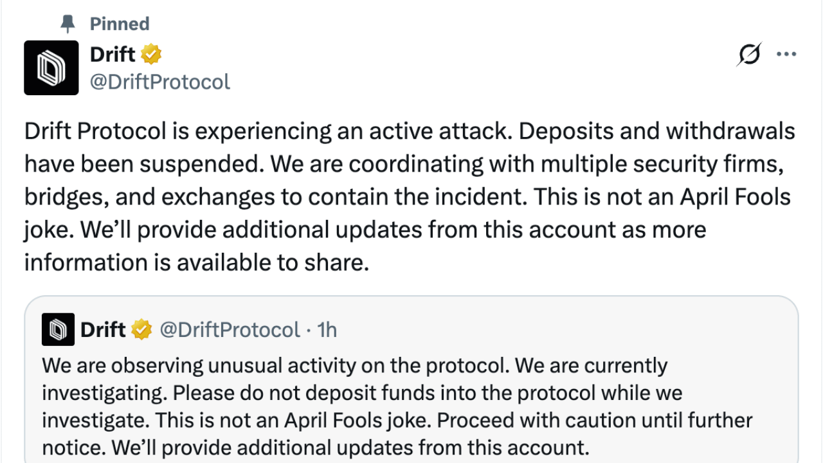The width and height of the screenshot is (823, 463).
Task: Click 'observing unusual activity' quoted sentence
Action: [276, 366]
